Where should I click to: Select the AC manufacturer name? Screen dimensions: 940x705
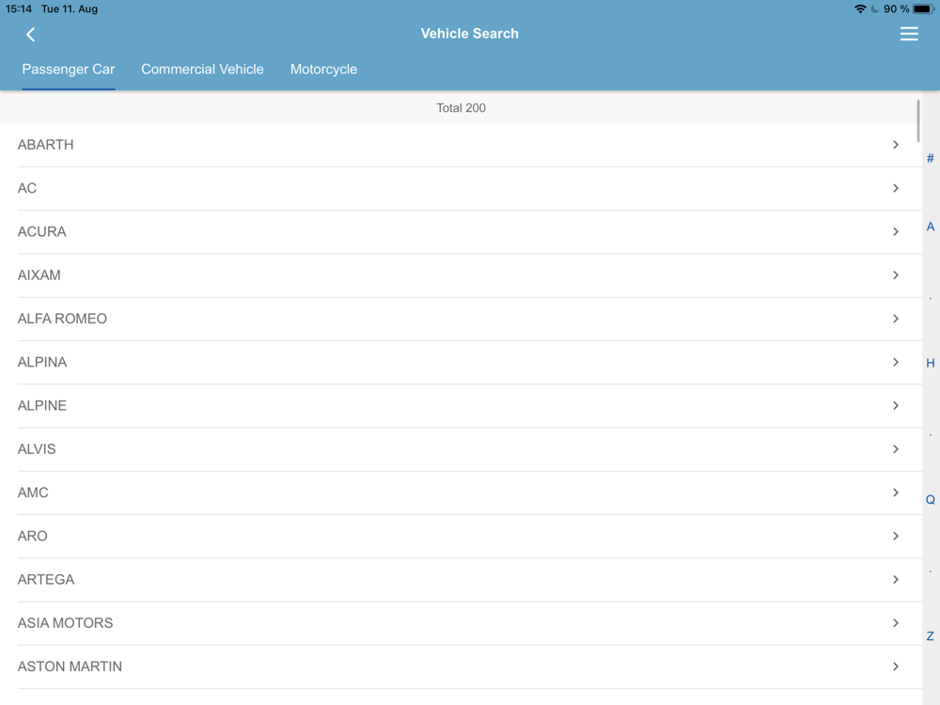(27, 188)
